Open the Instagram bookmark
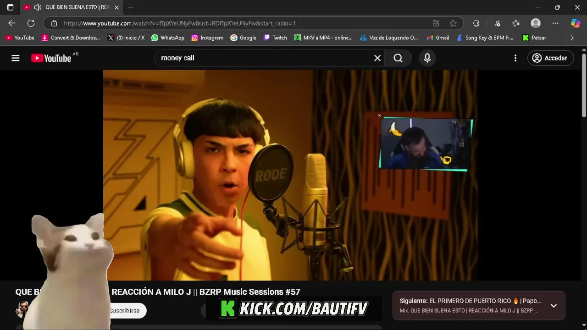 pos(207,38)
